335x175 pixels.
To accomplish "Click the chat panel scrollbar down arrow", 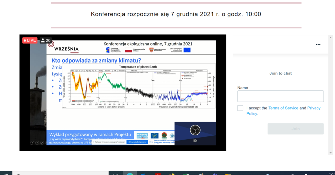I will (x=330, y=153).
